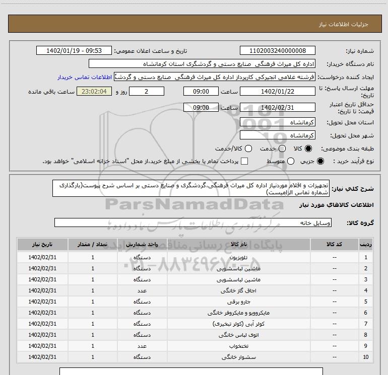Click the price validity time 09:00 field
Viewport: 388px width, 375px height.
point(201,107)
